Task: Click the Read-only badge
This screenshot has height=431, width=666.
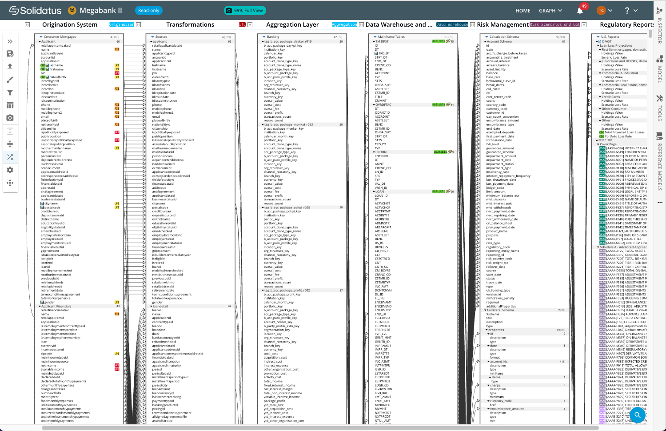Action: pos(148,11)
